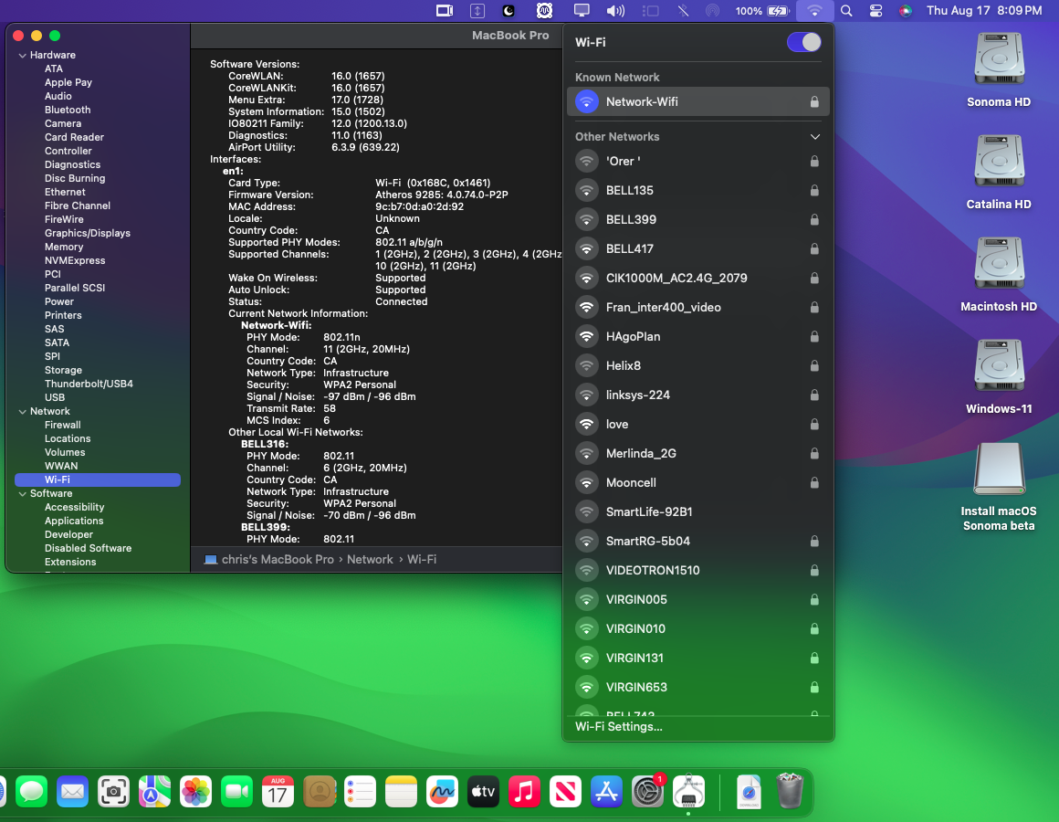Click AirDrop icon in menu bar
The image size is (1059, 822).
point(712,10)
